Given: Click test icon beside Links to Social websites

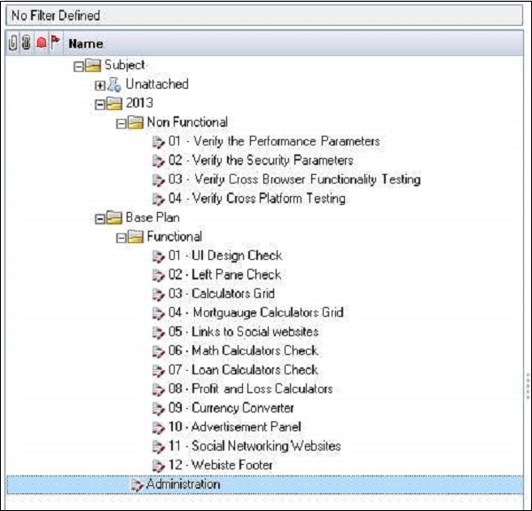Looking at the screenshot, I should coord(159,333).
